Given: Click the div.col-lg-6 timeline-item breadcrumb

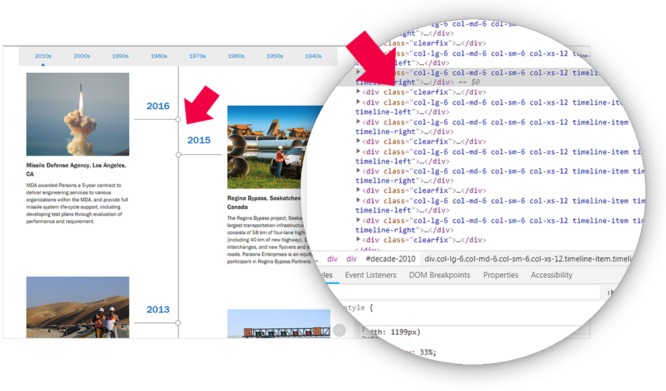Looking at the screenshot, I should coord(528,259).
